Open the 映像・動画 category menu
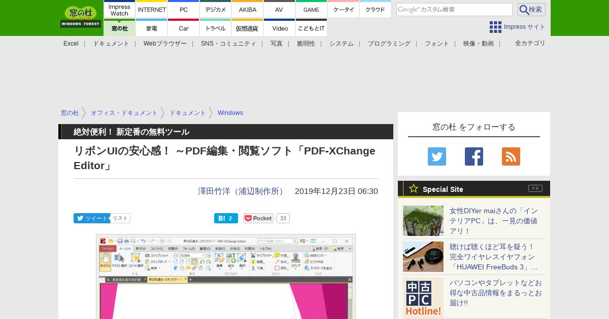The height and width of the screenshot is (319, 609). tap(479, 44)
